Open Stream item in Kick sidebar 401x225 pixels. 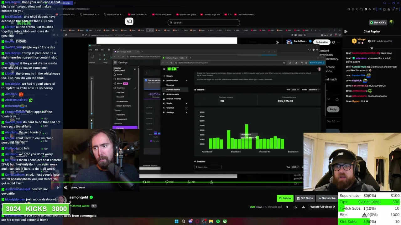[169, 76]
